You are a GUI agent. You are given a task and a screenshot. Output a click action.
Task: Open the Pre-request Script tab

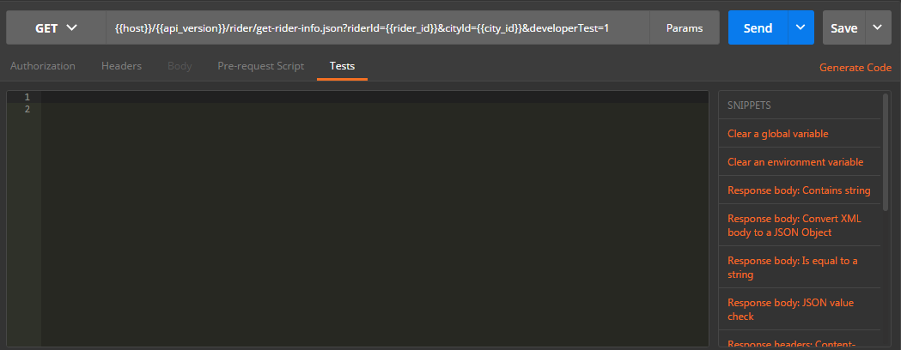[261, 66]
